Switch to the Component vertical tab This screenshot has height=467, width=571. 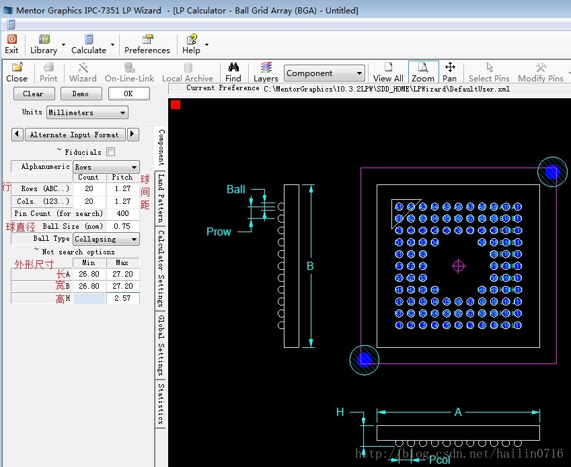click(x=161, y=147)
